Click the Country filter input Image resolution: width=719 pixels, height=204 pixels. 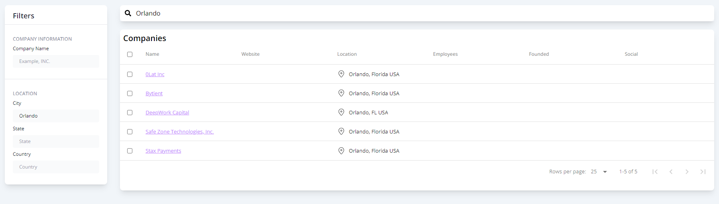56,167
